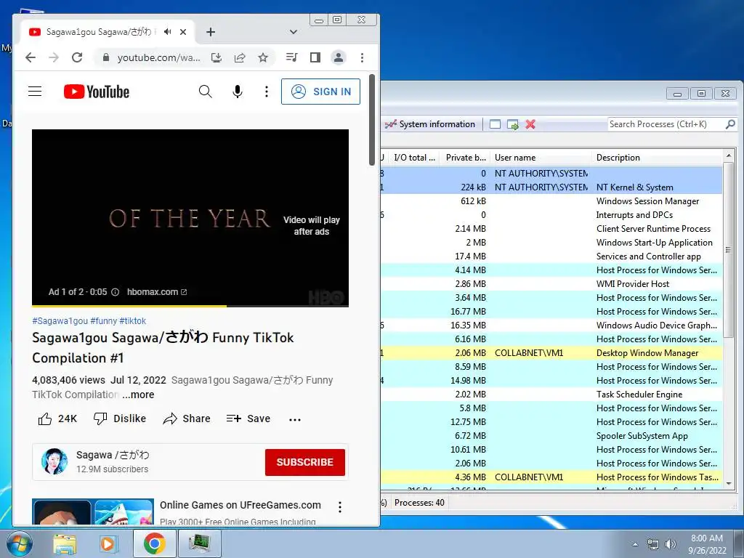Screen dimensions: 744x558
Task: Expand description with ...more
Action: tap(138, 395)
